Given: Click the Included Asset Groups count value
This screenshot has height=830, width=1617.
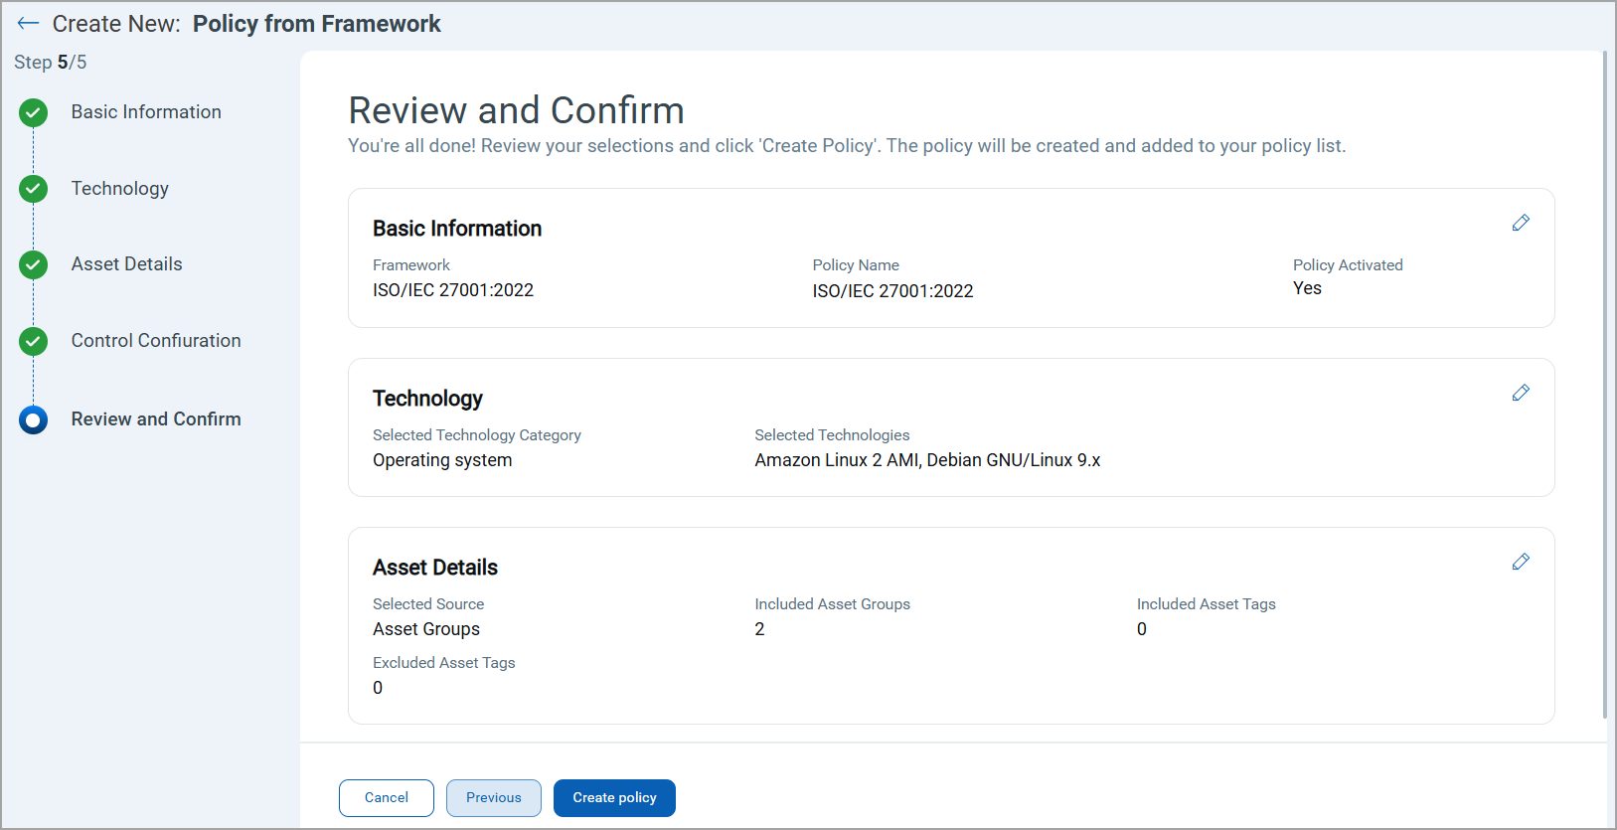Looking at the screenshot, I should (759, 629).
